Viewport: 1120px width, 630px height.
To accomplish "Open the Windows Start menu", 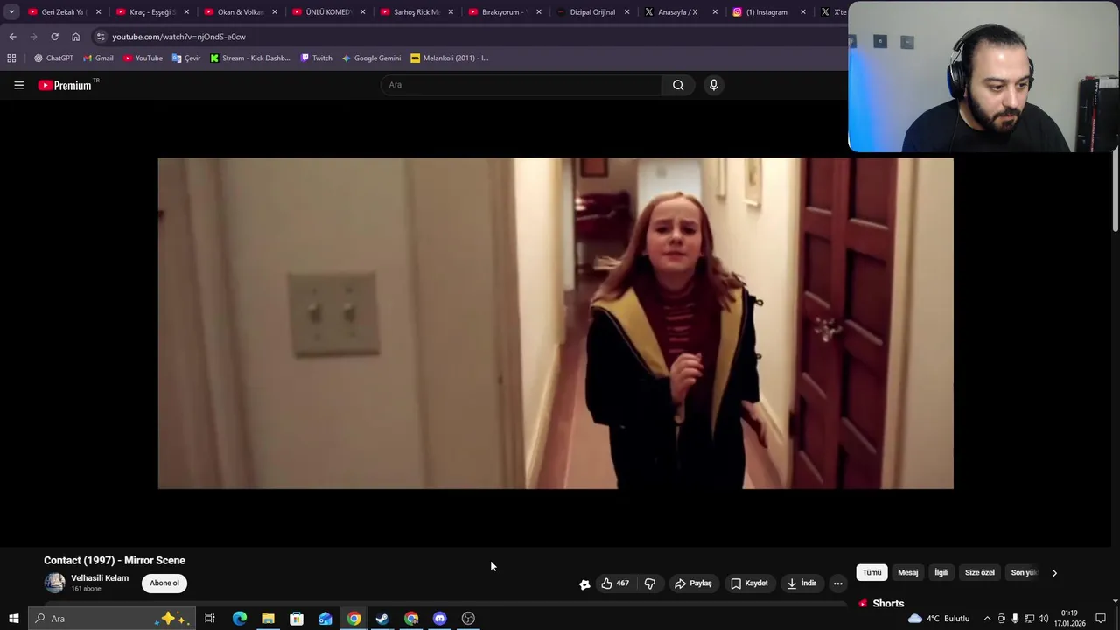I will [x=13, y=619].
